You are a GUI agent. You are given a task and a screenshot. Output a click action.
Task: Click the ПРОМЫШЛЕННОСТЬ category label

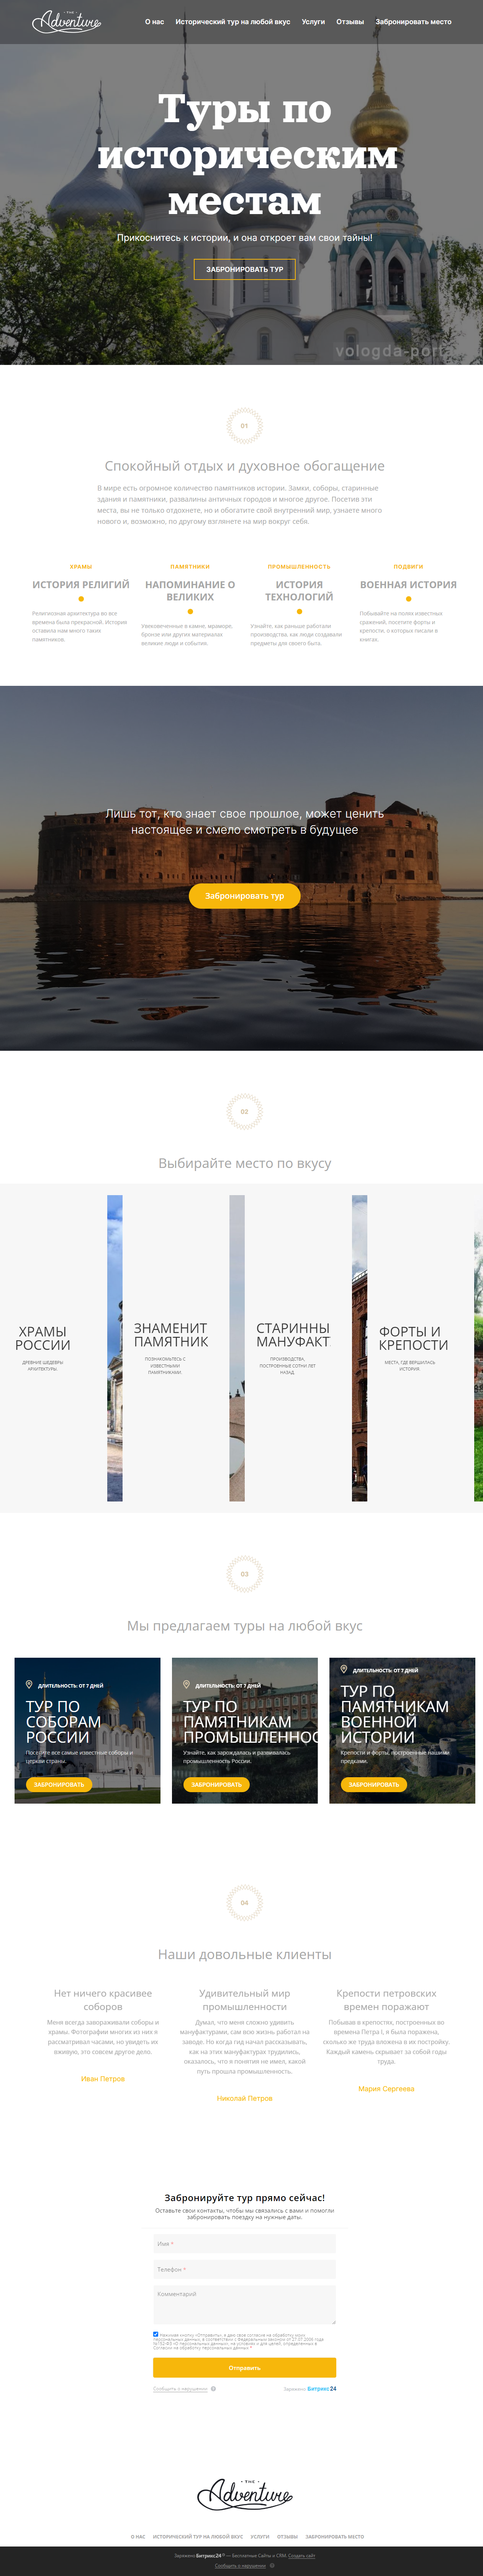coord(299,567)
